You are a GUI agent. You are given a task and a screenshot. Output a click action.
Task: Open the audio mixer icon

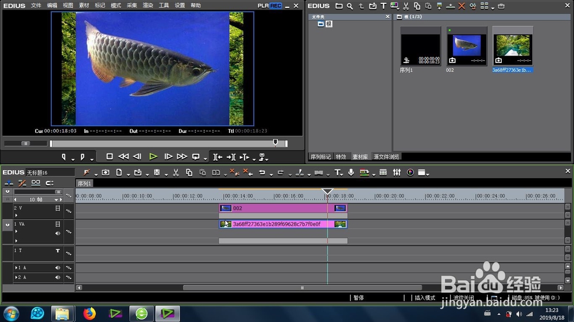(397, 172)
